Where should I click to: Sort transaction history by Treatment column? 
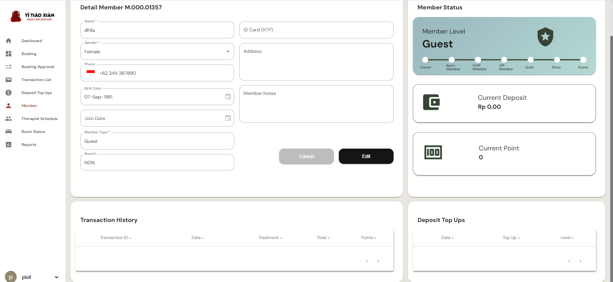(270, 238)
